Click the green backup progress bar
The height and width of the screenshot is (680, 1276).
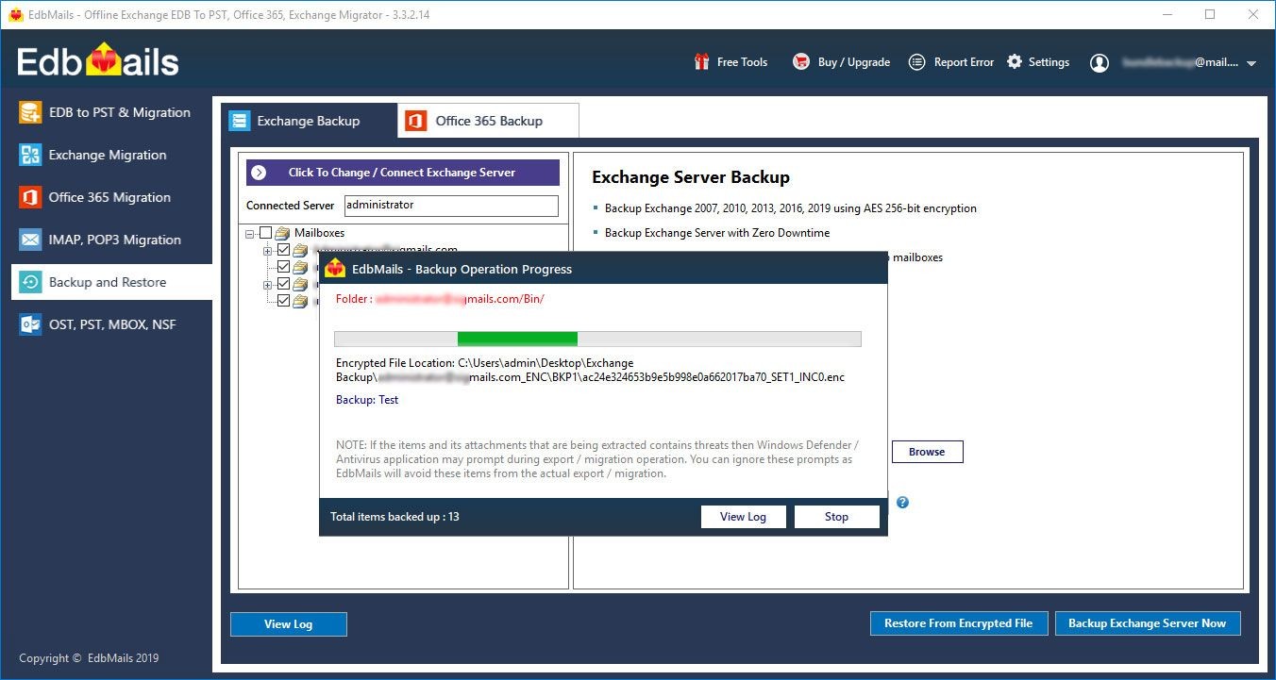pos(517,339)
